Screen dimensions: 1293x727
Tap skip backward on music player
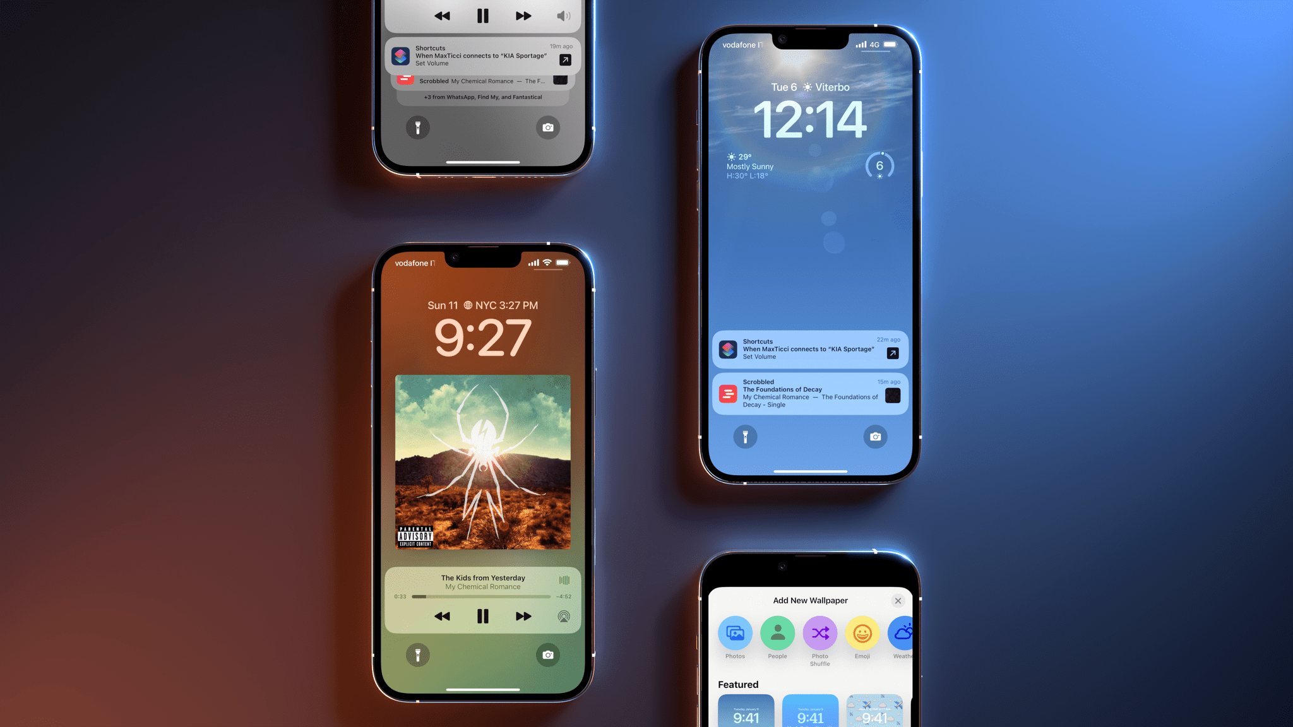(x=441, y=615)
